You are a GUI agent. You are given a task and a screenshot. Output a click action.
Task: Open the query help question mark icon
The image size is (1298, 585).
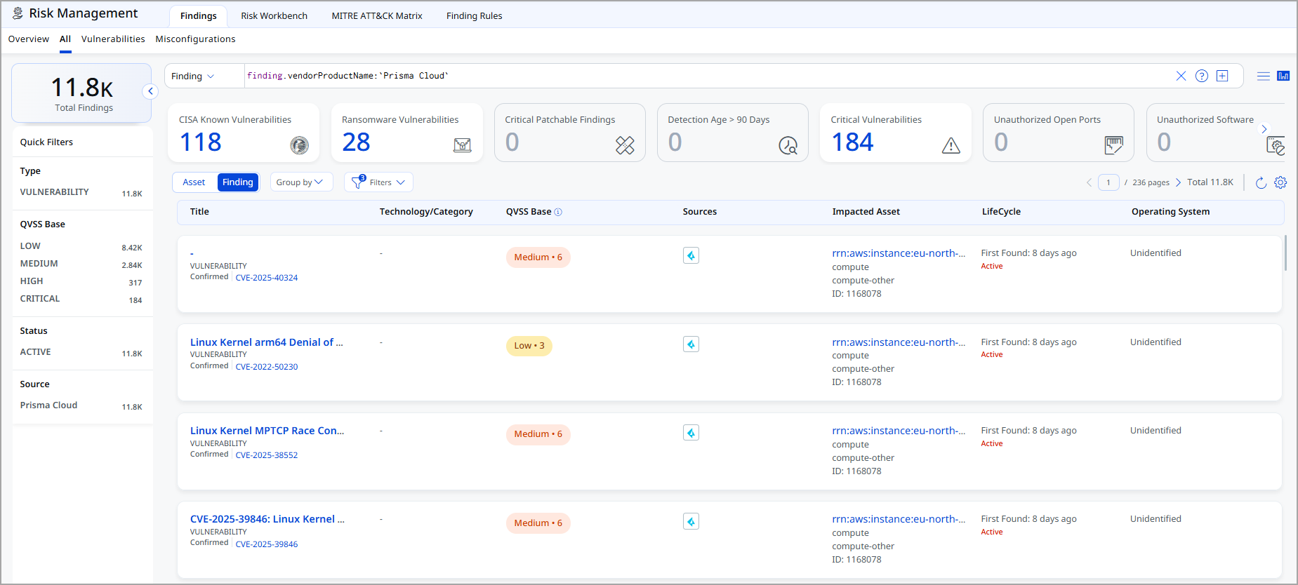point(1202,76)
